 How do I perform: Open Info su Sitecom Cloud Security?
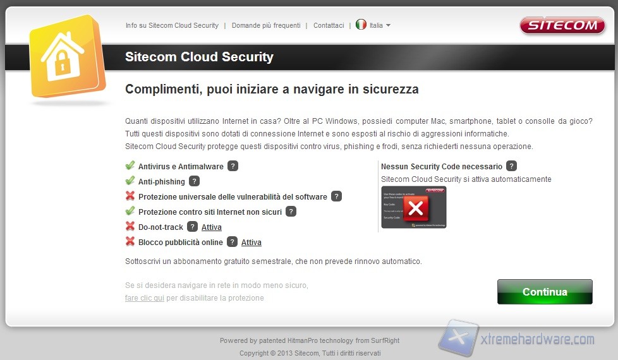coord(172,26)
